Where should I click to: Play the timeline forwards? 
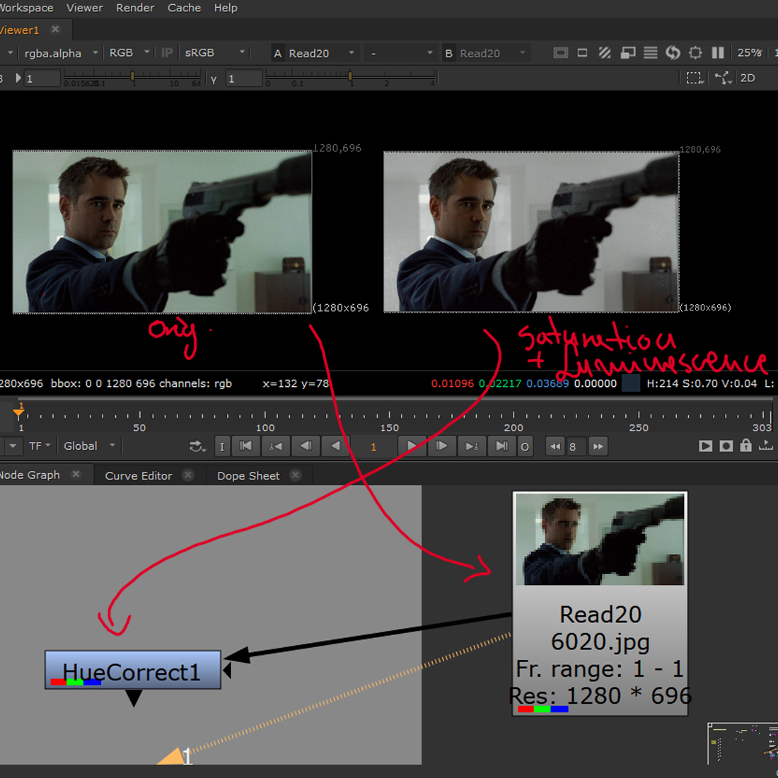click(412, 446)
